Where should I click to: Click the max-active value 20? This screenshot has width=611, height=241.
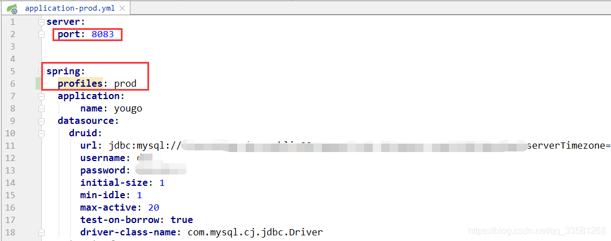coord(154,208)
